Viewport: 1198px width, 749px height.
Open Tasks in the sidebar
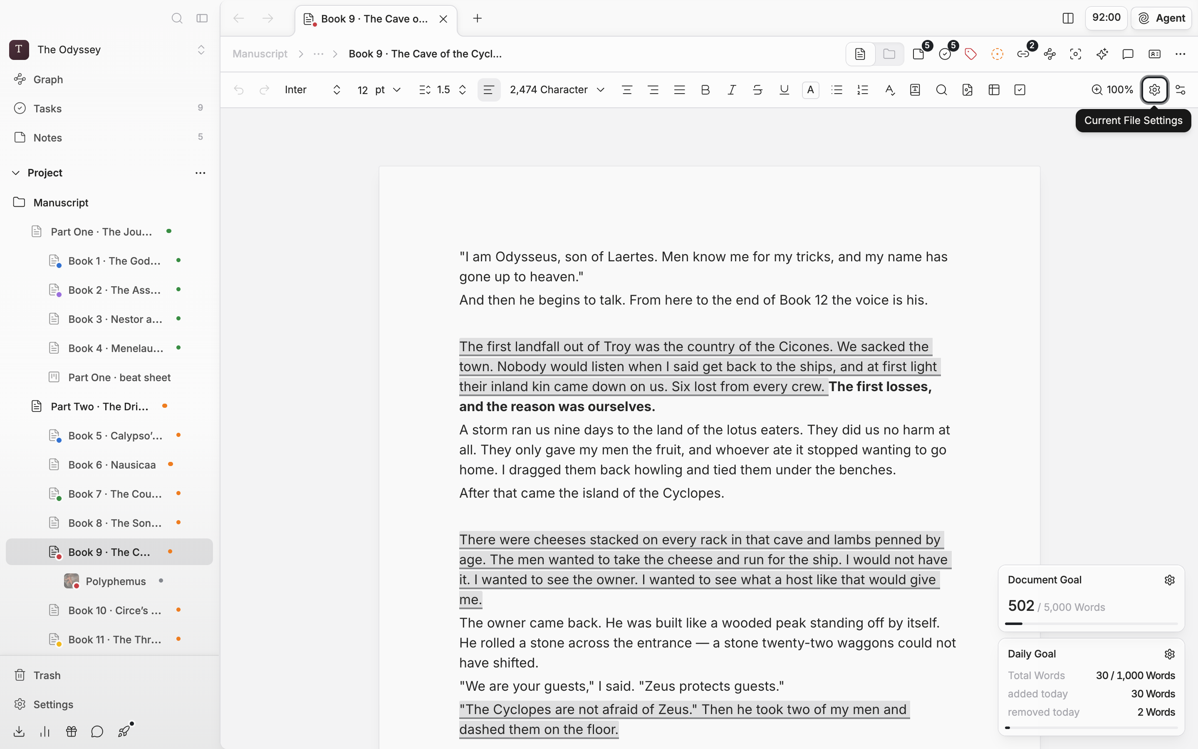point(109,109)
